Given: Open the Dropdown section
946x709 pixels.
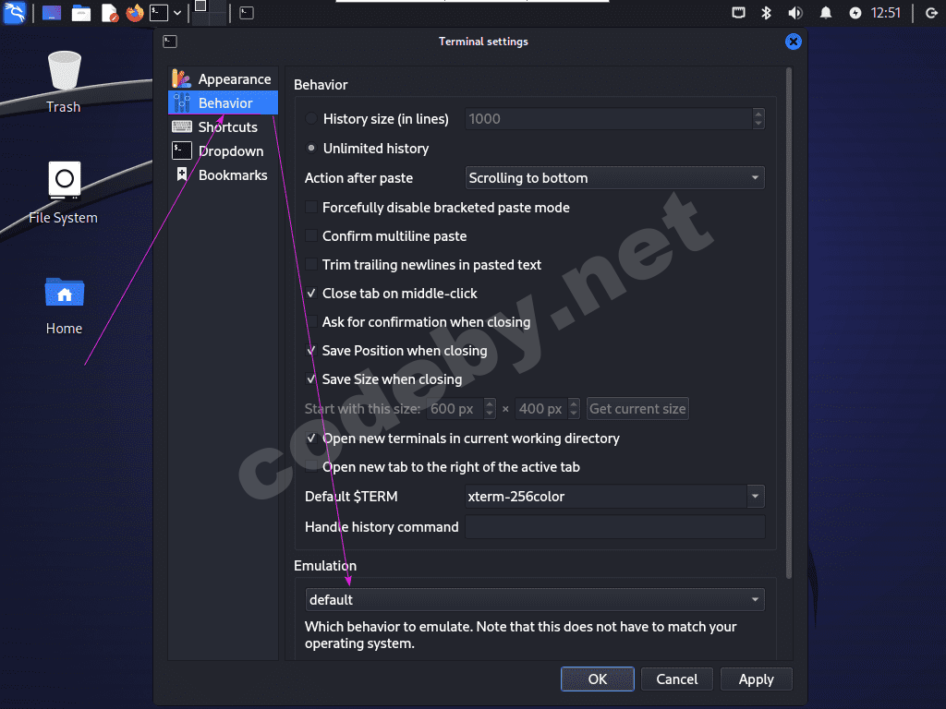Looking at the screenshot, I should coord(223,150).
